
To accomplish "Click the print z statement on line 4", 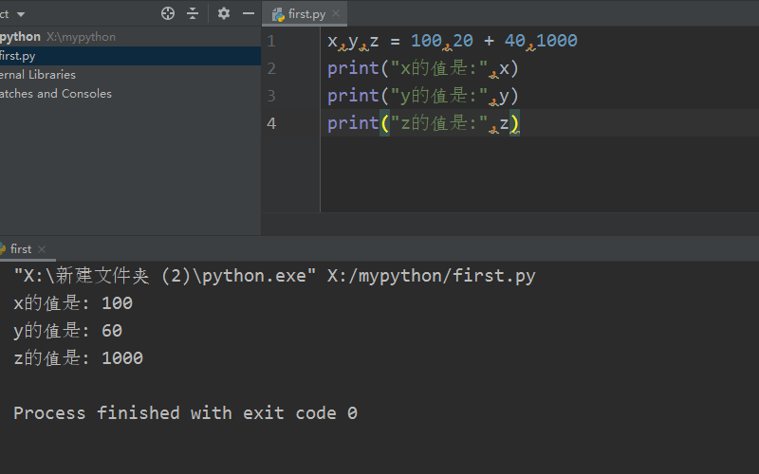I will (x=423, y=123).
